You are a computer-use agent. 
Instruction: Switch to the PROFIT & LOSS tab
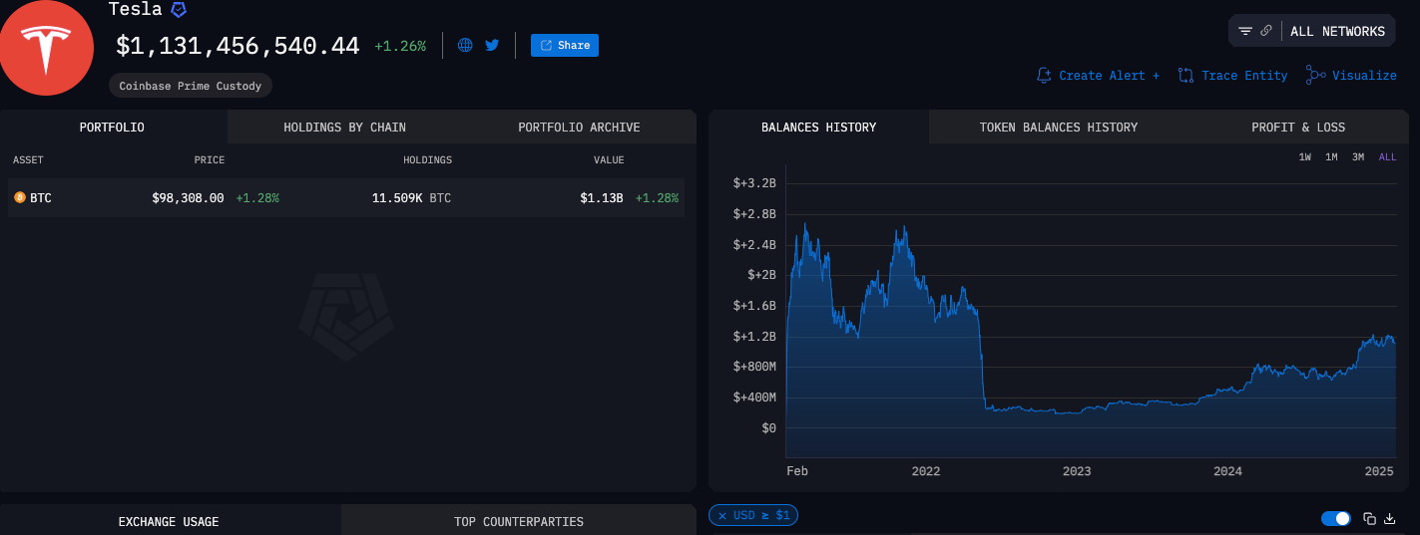click(x=1298, y=127)
